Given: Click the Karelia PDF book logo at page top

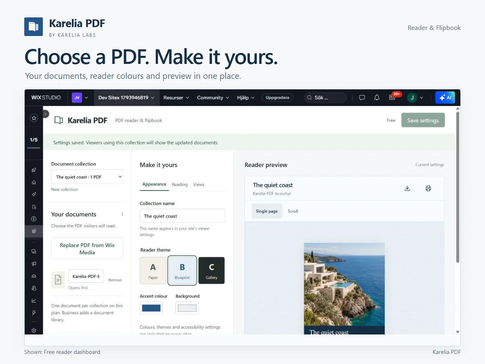Looking at the screenshot, I should pos(34,27).
